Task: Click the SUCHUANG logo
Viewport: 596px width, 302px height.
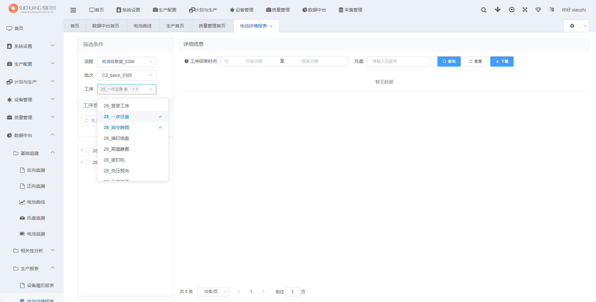Action: [x=32, y=8]
